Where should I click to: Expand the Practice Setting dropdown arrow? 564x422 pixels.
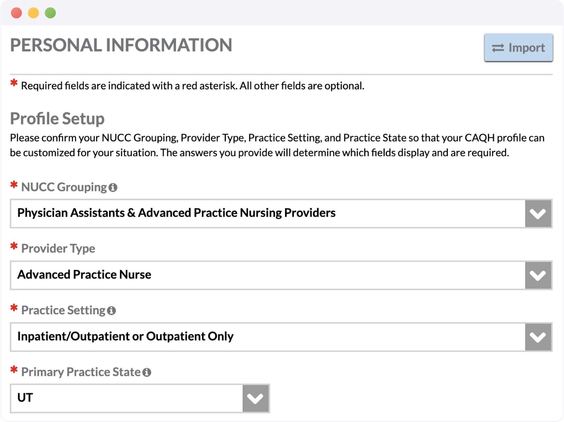click(538, 337)
